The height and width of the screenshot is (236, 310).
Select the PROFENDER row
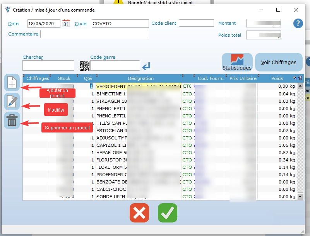160,175
